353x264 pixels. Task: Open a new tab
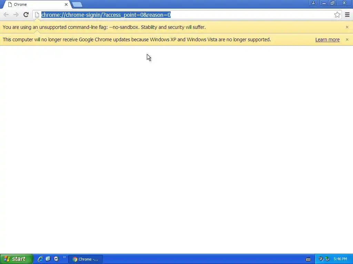point(77,4)
